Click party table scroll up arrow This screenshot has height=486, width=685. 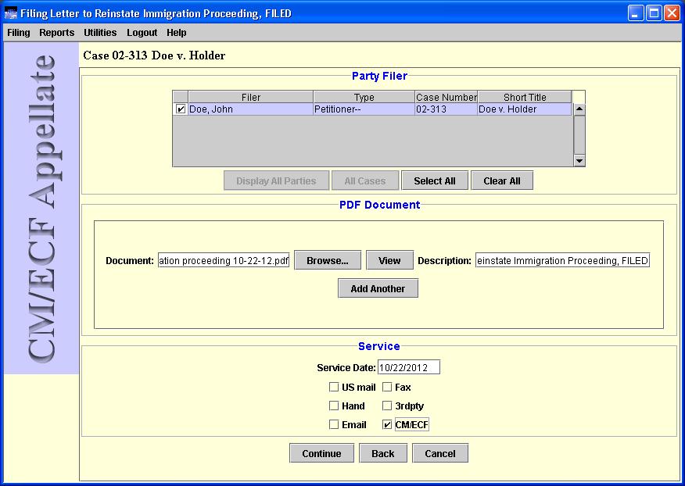pos(579,109)
